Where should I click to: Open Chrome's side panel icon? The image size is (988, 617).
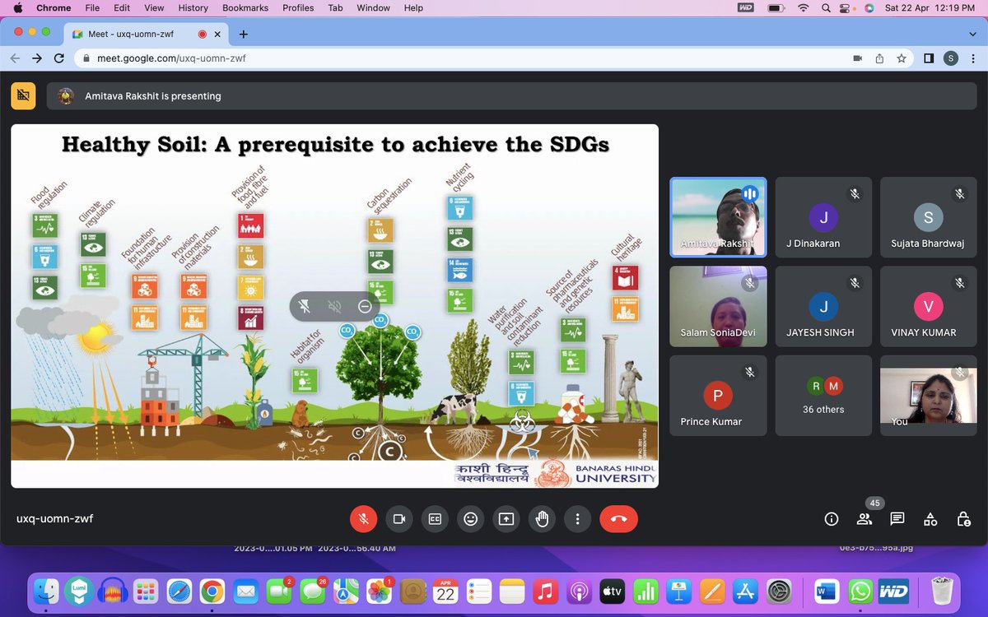pos(929,58)
